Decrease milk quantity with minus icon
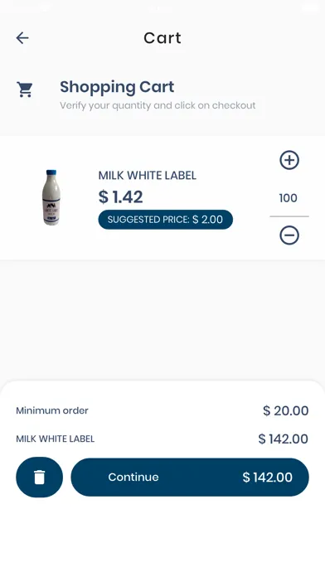325x577 pixels. click(289, 235)
